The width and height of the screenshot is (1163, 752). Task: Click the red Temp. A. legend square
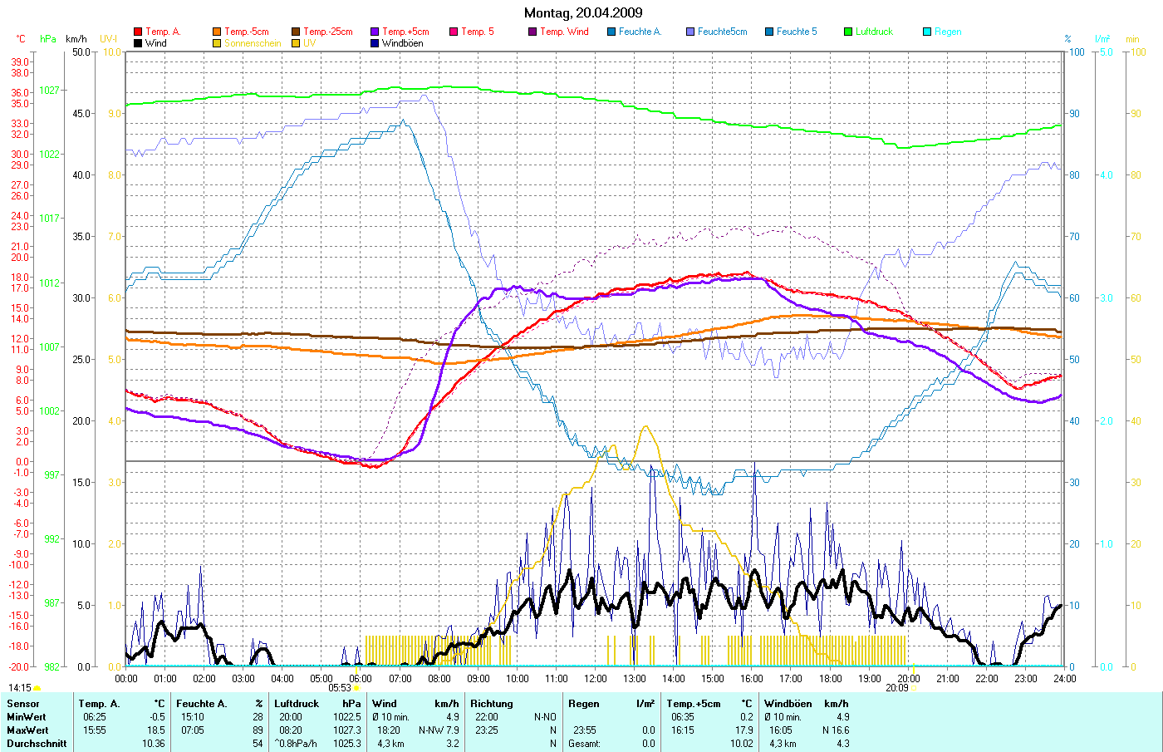pyautogui.click(x=138, y=32)
